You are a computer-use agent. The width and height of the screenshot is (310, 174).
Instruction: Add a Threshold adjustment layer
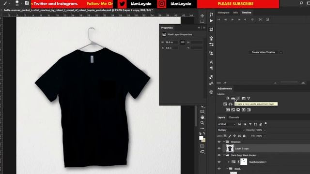pos(238,110)
